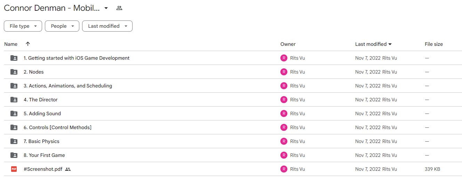The width and height of the screenshot is (462, 185).
Task: Open the File type filter dropdown
Action: (23, 26)
